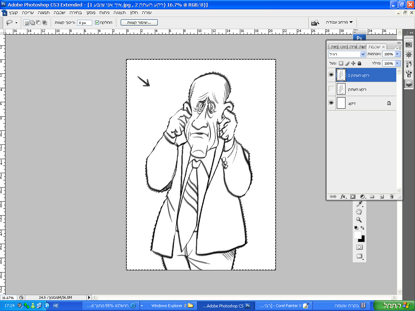The height and width of the screenshot is (311, 415).
Task: Click thumbnail of רקע העתק 2 layer
Action: (x=341, y=75)
